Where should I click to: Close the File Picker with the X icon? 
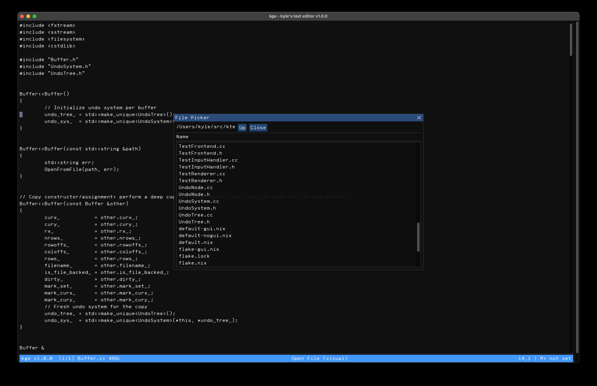click(x=419, y=118)
